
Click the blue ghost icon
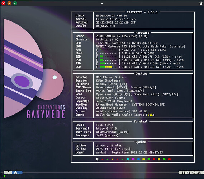(x=138, y=159)
